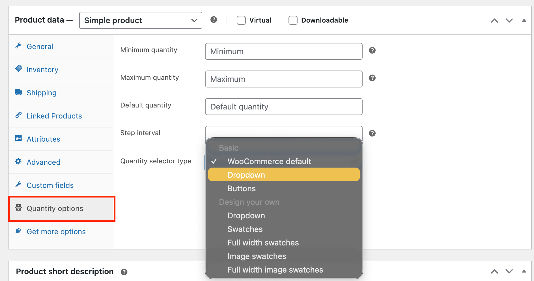Switch to the Custom fields tab
This screenshot has height=281, width=534.
(x=50, y=185)
